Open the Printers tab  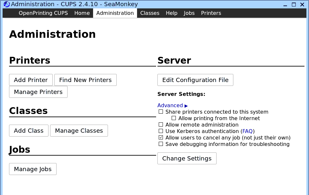point(211,13)
